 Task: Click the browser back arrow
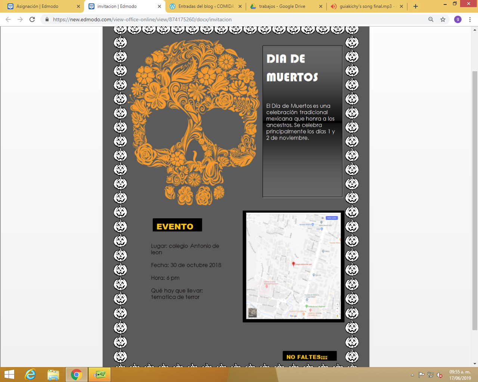point(8,19)
